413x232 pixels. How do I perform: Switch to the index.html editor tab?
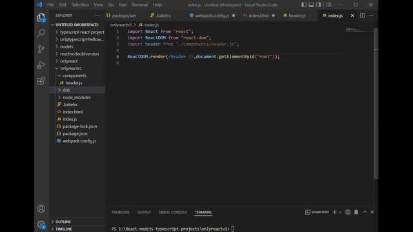point(259,15)
